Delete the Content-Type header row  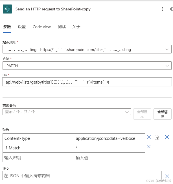149,137
